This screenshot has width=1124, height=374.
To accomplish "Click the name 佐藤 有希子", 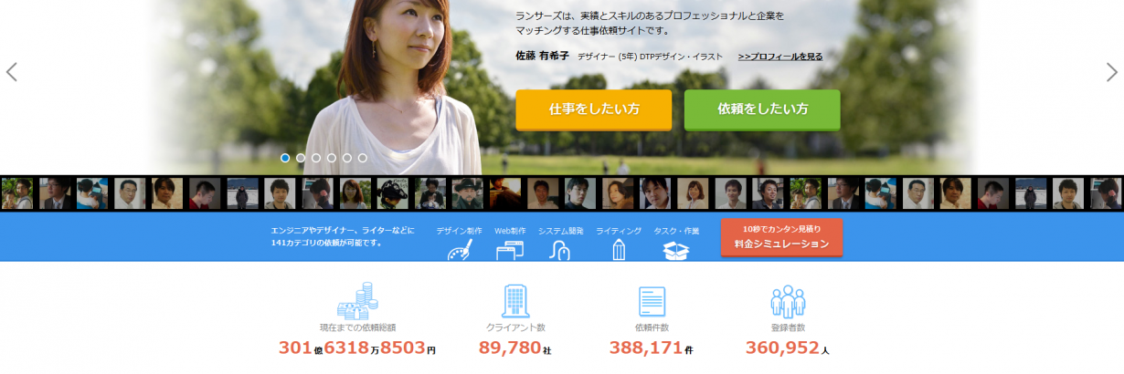I will tap(543, 57).
